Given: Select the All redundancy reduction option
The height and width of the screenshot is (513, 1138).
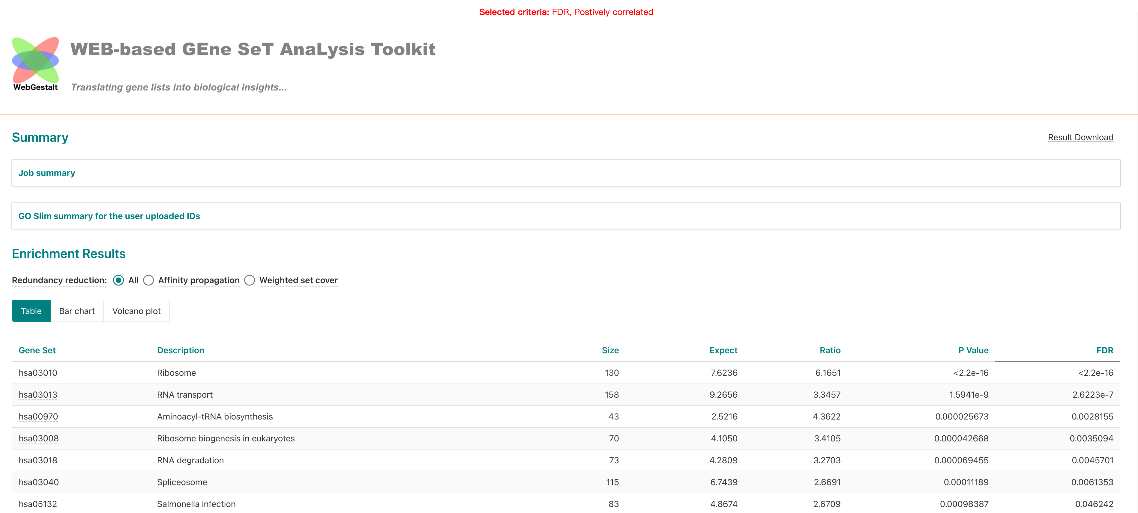Looking at the screenshot, I should (x=118, y=280).
